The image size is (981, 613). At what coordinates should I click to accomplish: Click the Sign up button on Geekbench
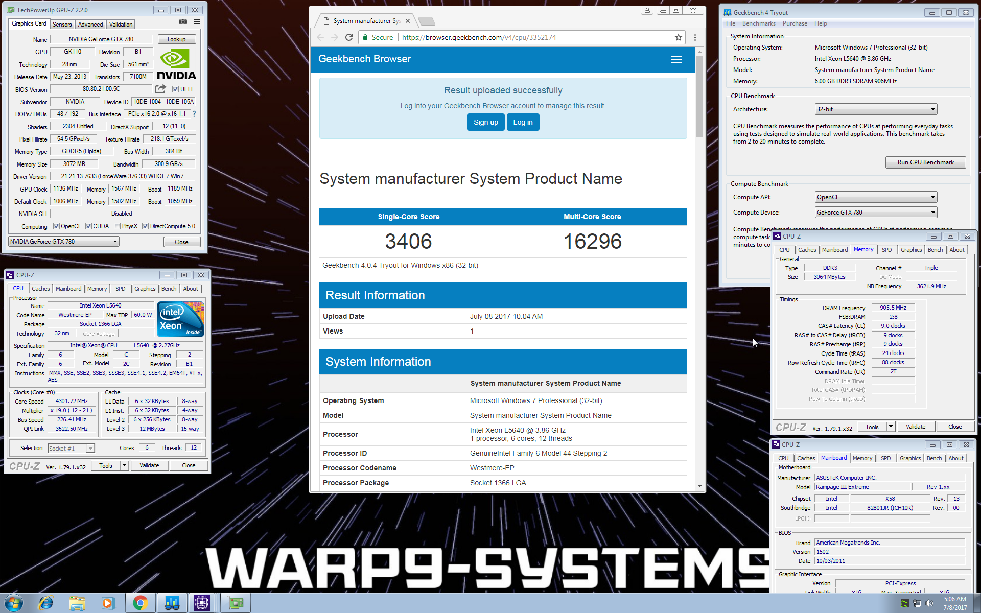485,122
